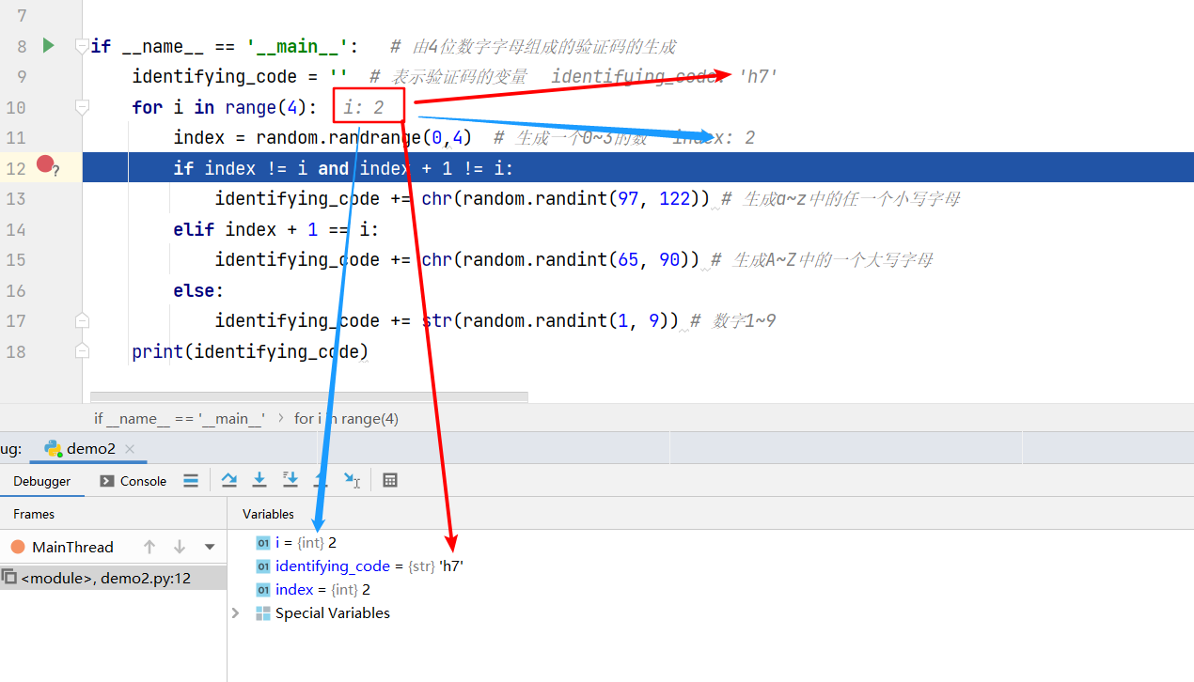Collapse the if __name__ block fold marker

click(82, 46)
